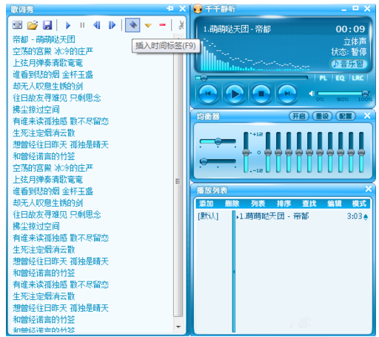Viewport: 379px width, 337px height.
Task: Select the [默认] playlist entry
Action: pos(208,216)
